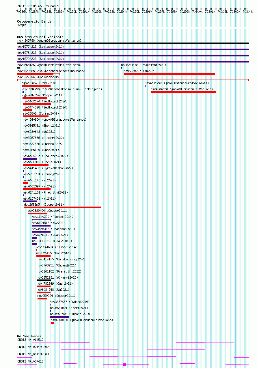
Task: Click the nsv4732849 Quan2021 label
Action: pyautogui.click(x=55, y=284)
